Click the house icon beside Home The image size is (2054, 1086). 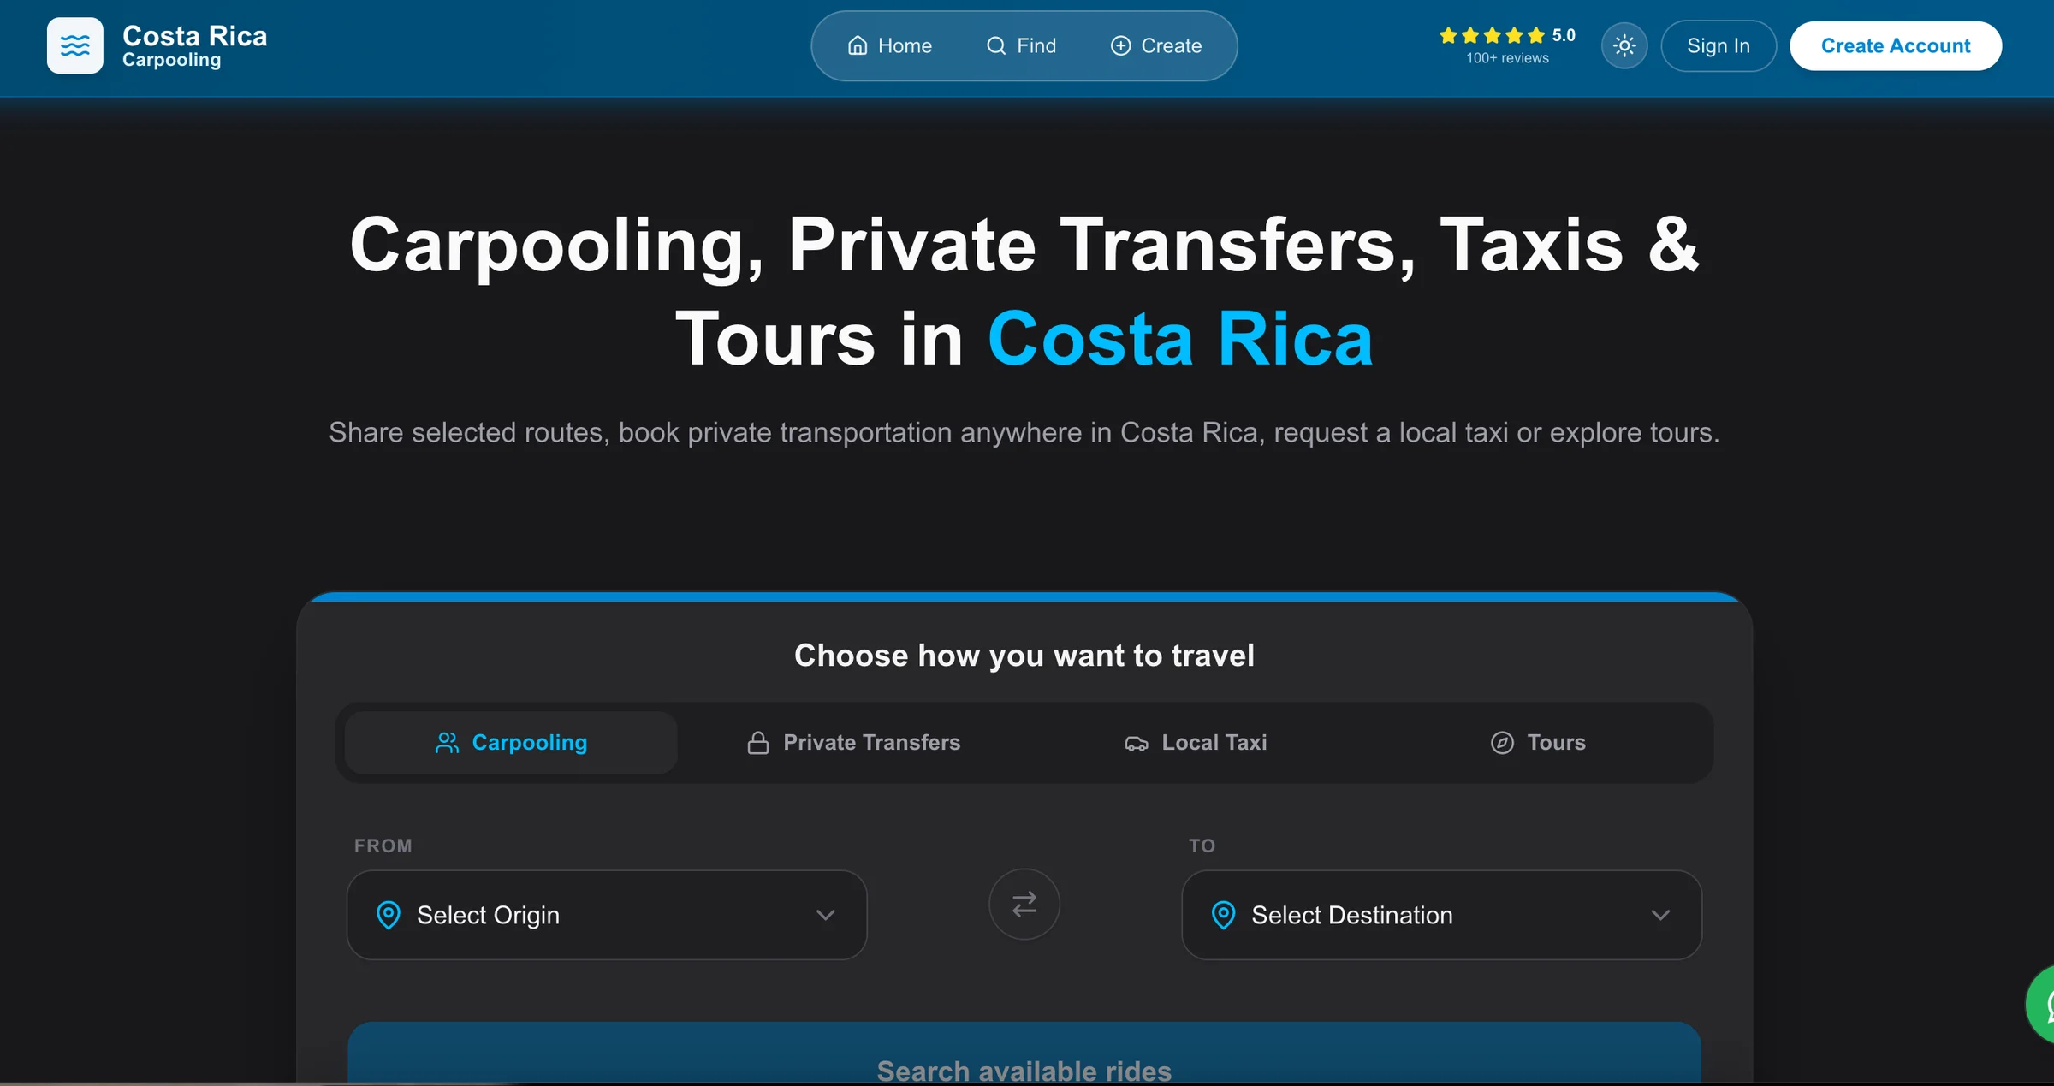[x=858, y=45]
